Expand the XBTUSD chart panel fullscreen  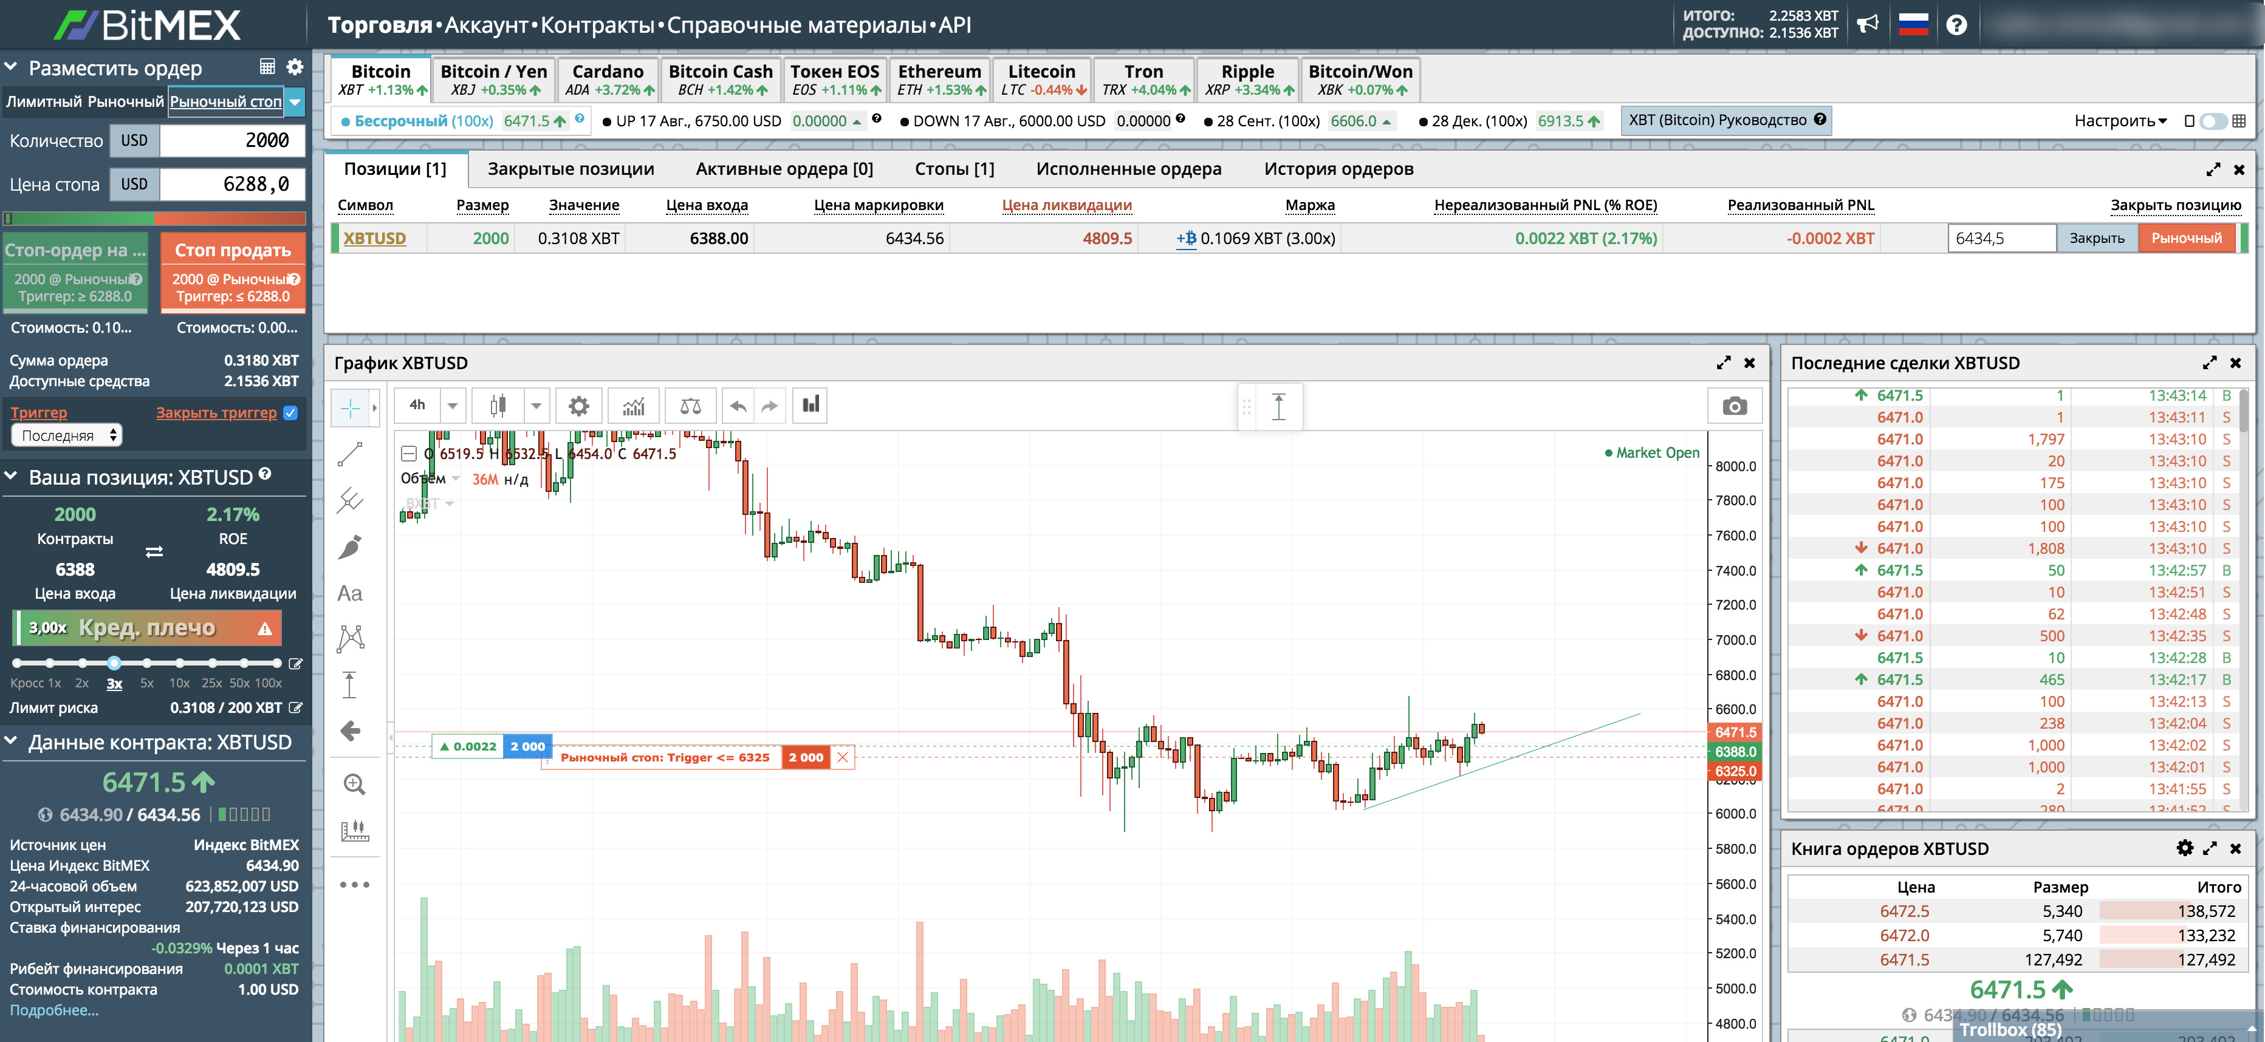pos(1724,363)
